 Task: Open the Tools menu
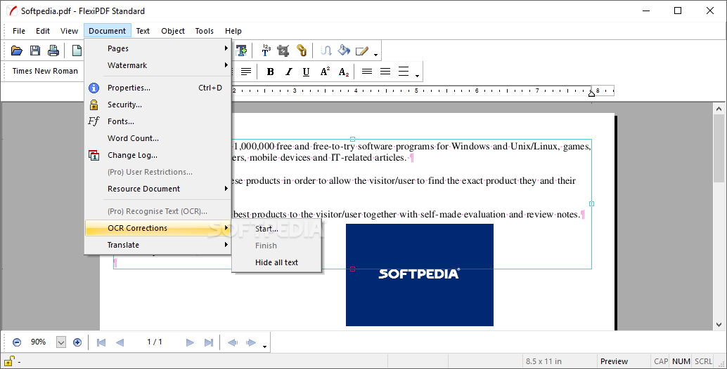pyautogui.click(x=204, y=31)
